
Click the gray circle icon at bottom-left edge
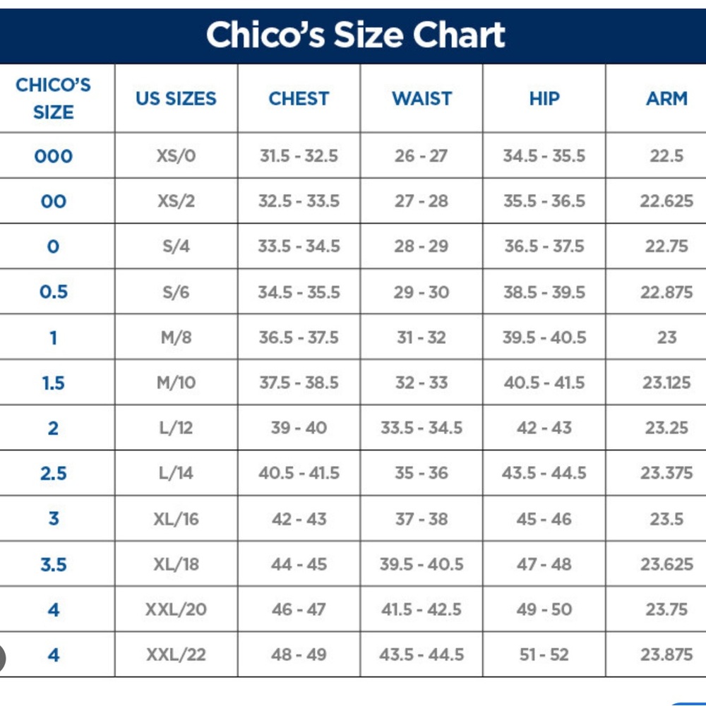[x=2, y=659]
